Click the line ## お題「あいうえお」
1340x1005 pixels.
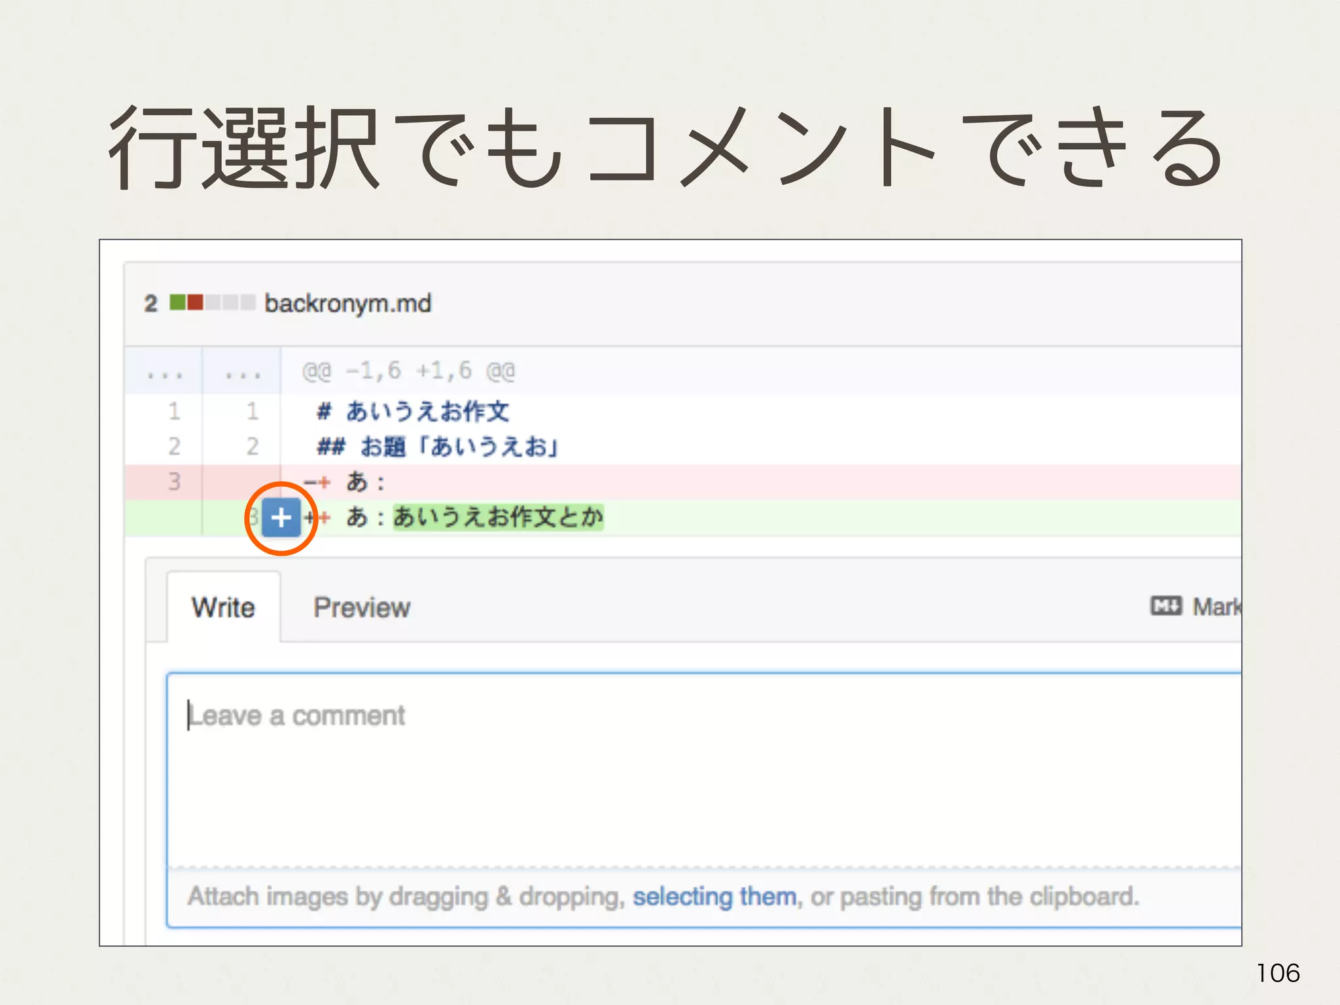click(x=437, y=447)
